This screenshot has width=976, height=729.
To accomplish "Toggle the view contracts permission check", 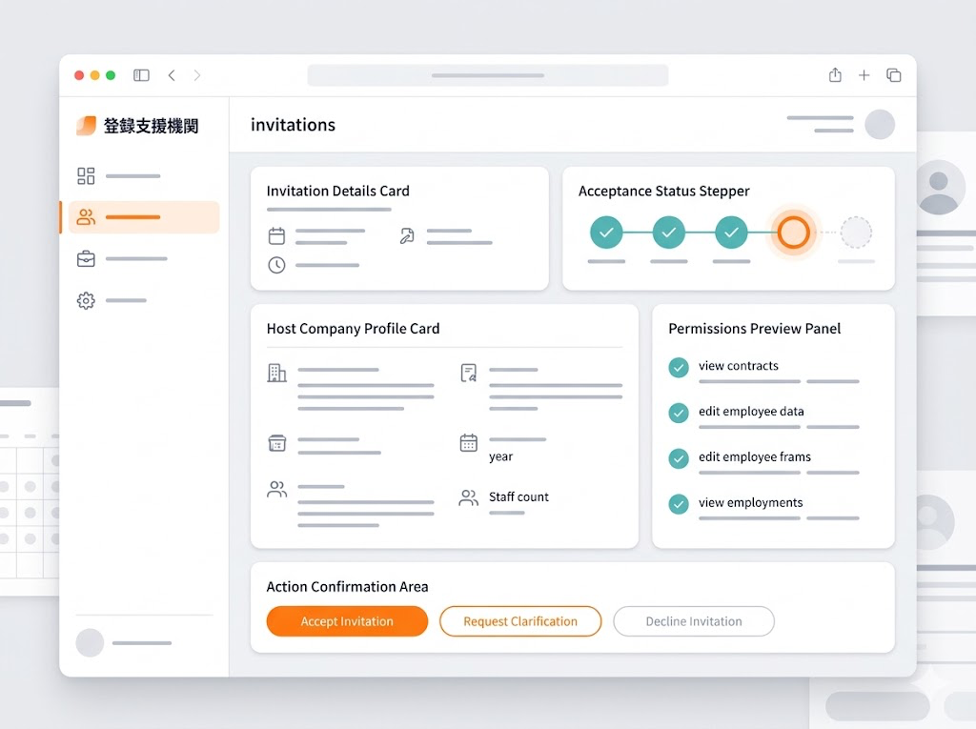I will pyautogui.click(x=679, y=367).
